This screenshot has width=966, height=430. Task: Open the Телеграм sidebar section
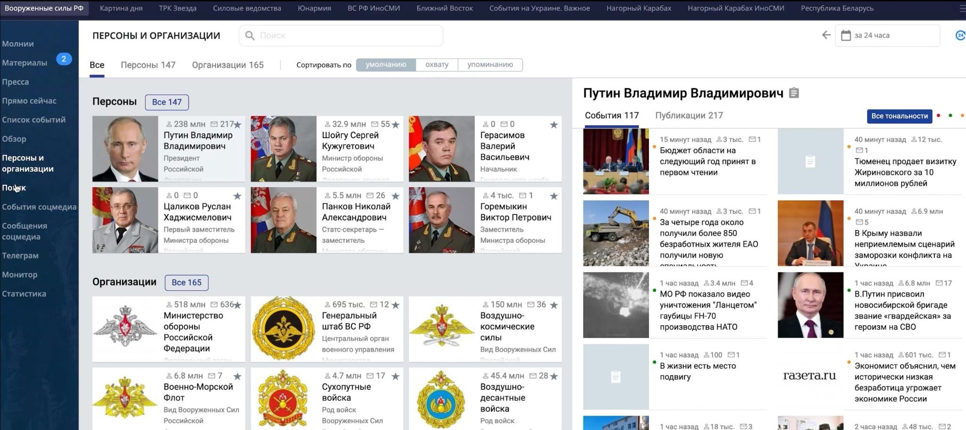point(20,256)
